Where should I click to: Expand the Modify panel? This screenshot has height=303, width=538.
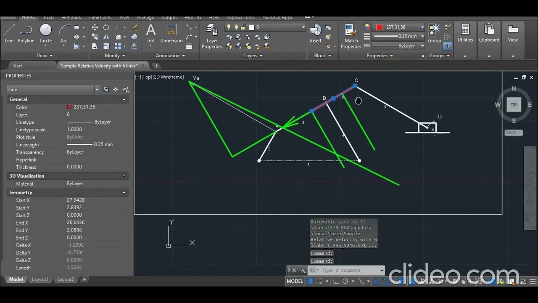(115, 56)
